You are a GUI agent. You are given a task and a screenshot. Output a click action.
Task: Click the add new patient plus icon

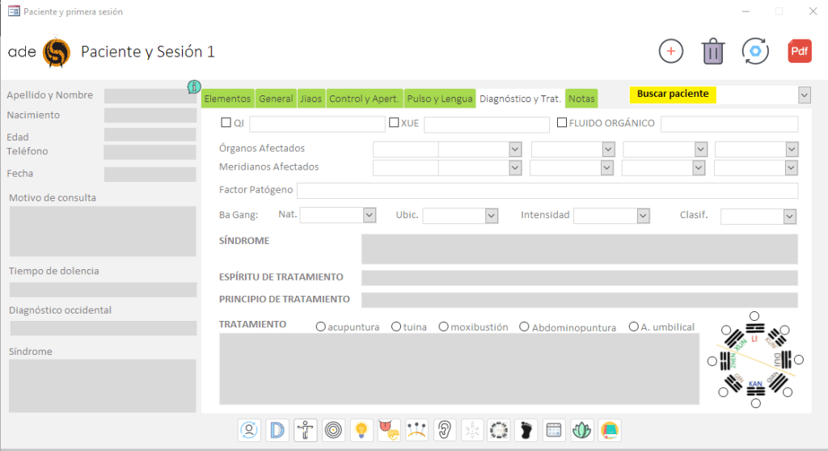[x=670, y=51]
